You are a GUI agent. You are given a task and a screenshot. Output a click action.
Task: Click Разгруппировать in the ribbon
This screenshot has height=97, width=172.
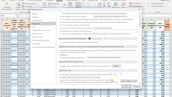click(136, 6)
